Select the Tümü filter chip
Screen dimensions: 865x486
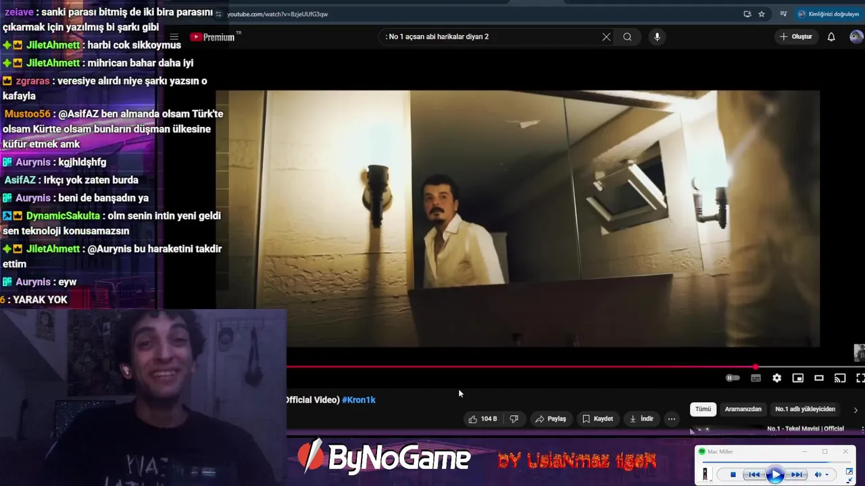click(703, 409)
